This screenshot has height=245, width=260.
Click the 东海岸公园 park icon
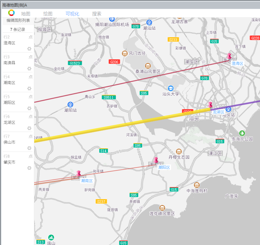click(x=242, y=133)
